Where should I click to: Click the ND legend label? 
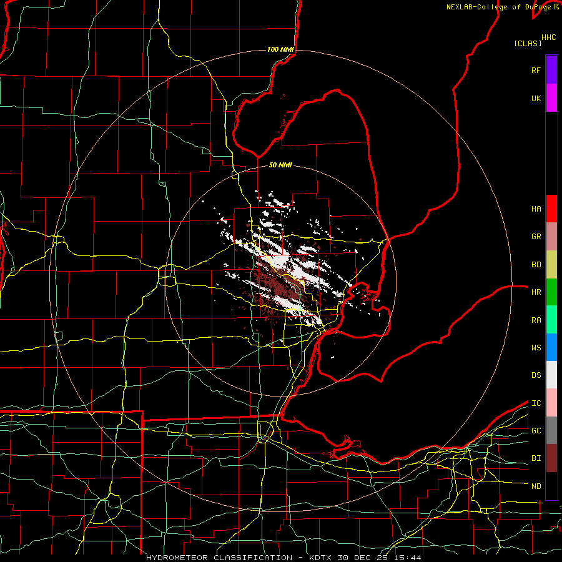click(x=536, y=486)
